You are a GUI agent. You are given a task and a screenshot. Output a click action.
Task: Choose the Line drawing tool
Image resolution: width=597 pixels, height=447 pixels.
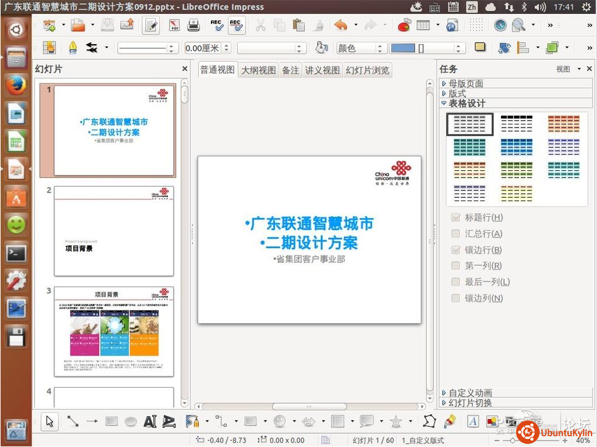[x=73, y=422]
